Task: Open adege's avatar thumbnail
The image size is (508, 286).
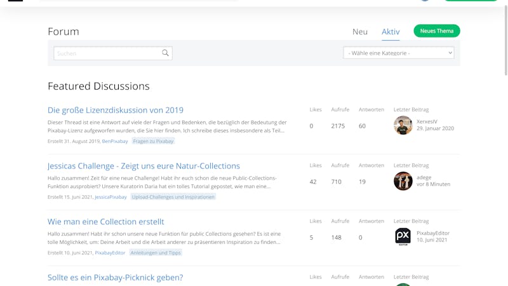Action: [403, 181]
